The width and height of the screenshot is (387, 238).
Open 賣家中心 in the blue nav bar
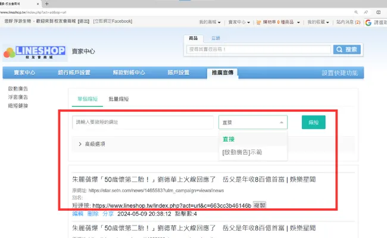pos(24,73)
